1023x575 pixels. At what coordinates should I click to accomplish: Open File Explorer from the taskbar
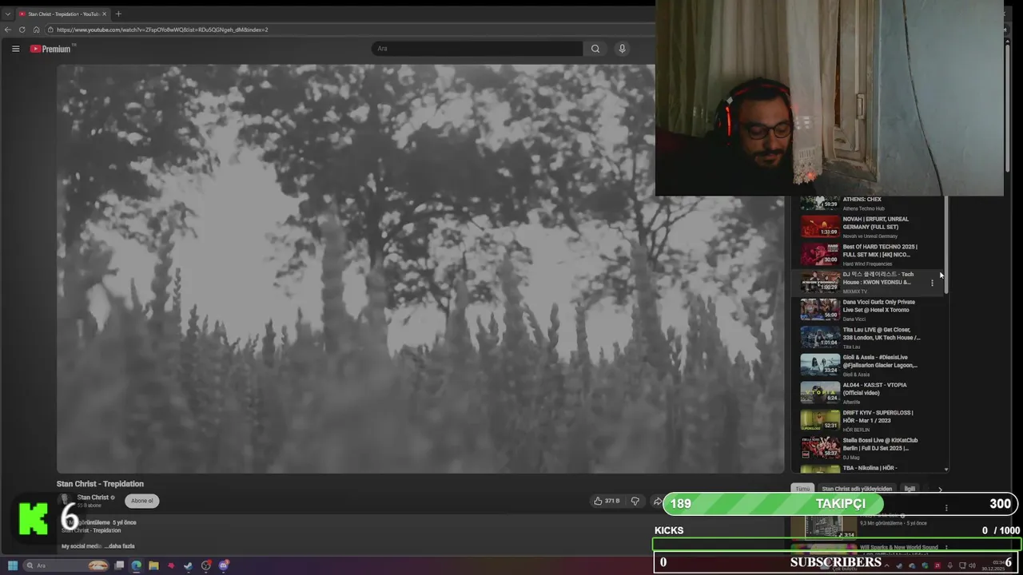point(153,565)
